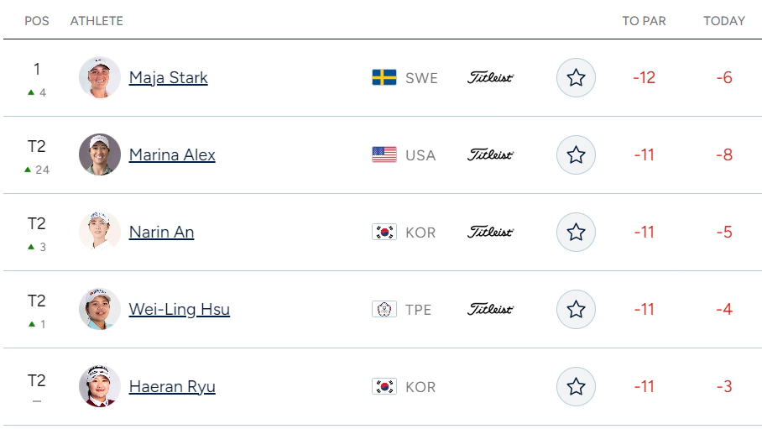Click Maja Stark's headshot photo

100,77
